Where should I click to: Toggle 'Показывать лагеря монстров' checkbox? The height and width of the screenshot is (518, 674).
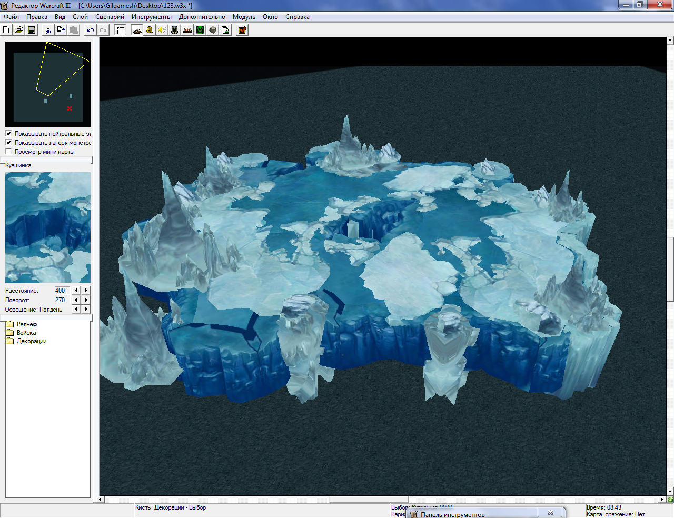8,142
